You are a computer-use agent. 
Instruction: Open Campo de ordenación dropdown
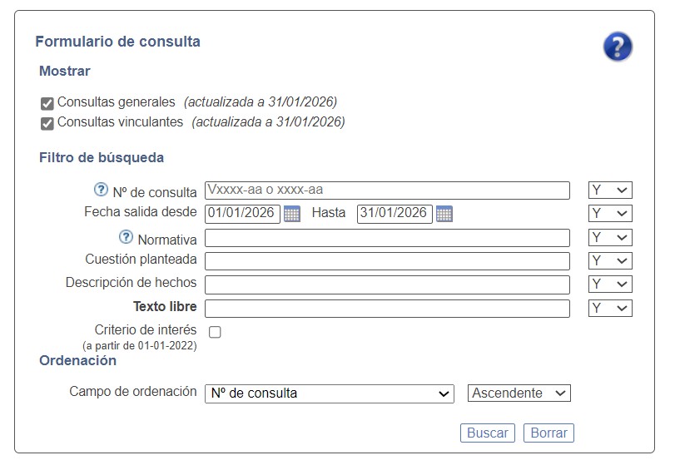point(329,393)
